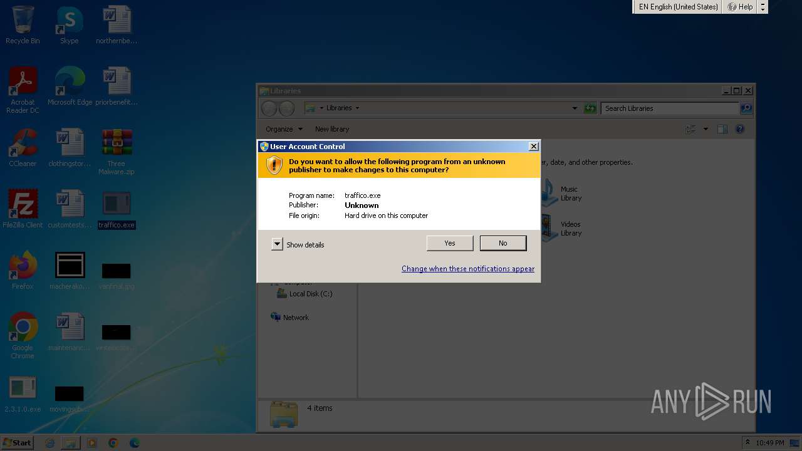Open Edge from the taskbar
Screen dimensions: 802x451
(x=134, y=443)
